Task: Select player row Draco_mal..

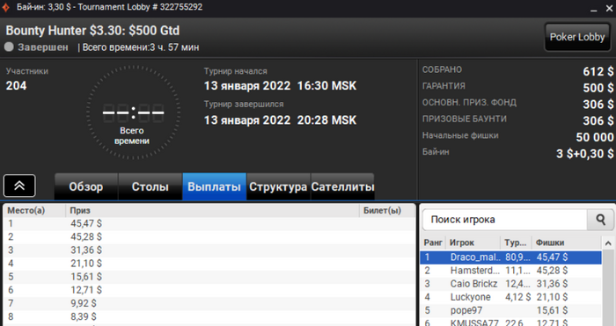Action: tap(510, 257)
